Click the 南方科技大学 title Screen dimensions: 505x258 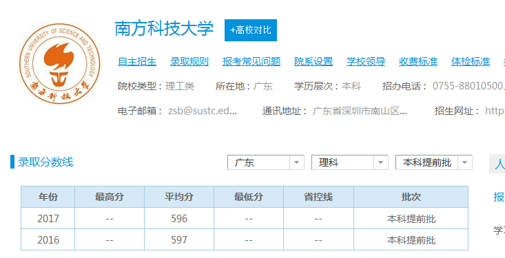click(x=164, y=29)
